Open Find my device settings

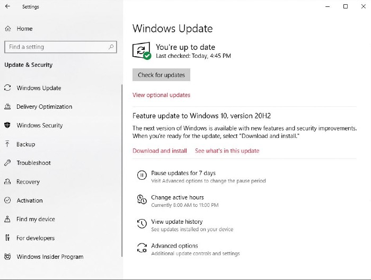coord(36,219)
